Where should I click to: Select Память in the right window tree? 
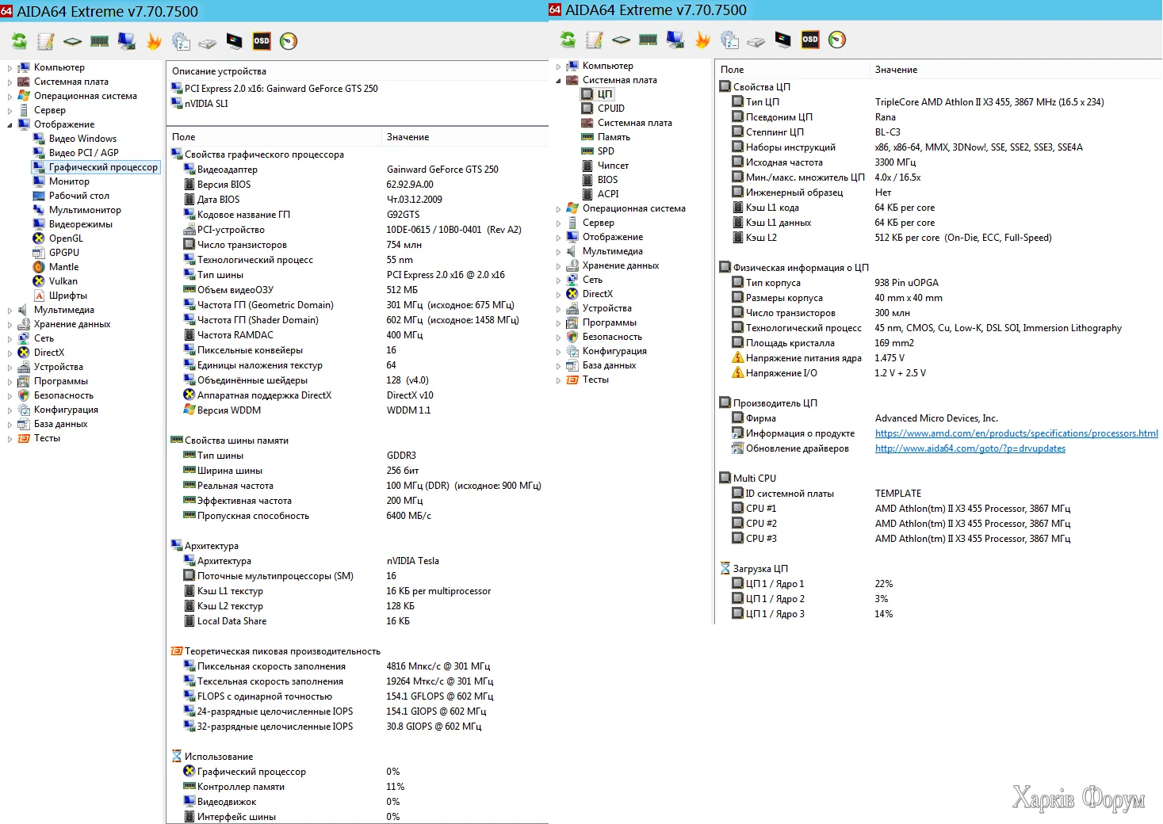coord(614,137)
